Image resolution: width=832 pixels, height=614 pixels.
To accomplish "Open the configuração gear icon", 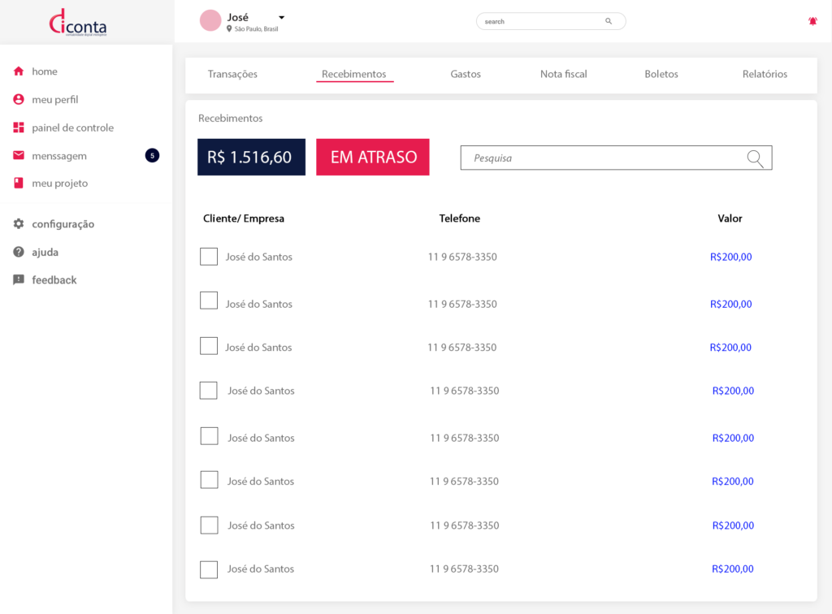I will [x=19, y=224].
